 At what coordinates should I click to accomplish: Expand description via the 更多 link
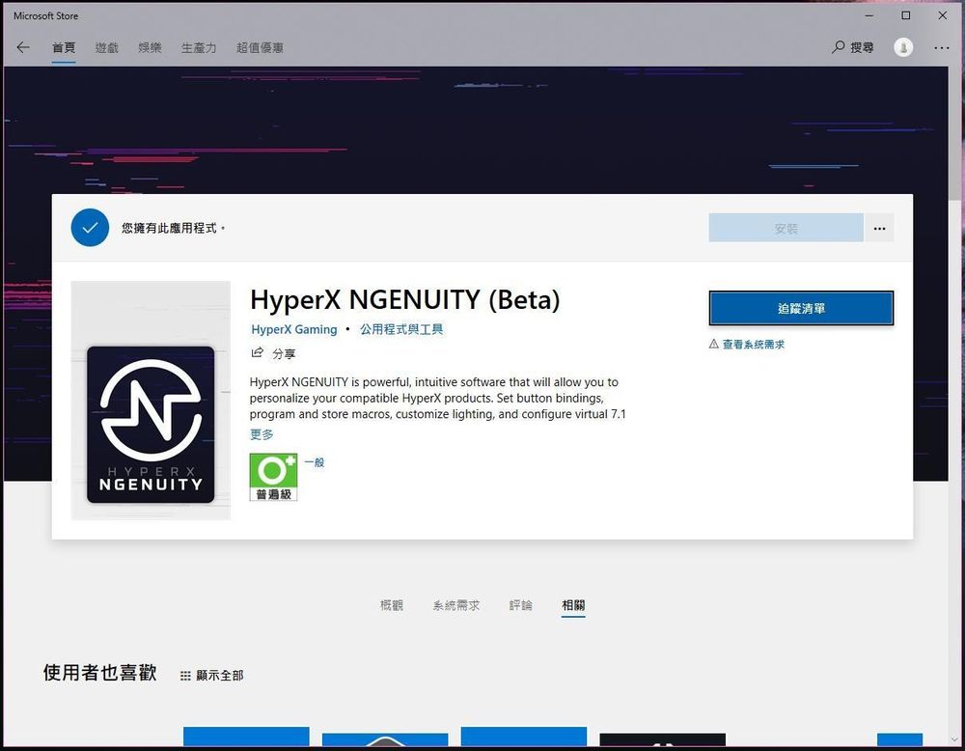click(x=260, y=434)
